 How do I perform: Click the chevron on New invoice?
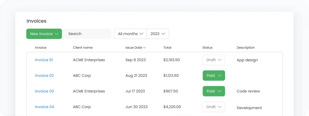pyautogui.click(x=56, y=34)
